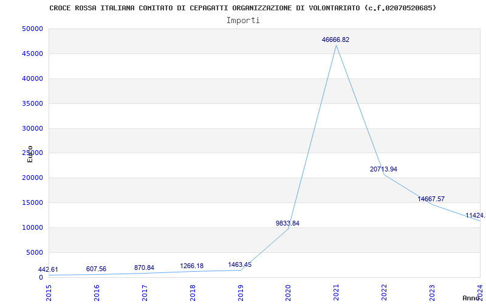This screenshot has width=486, height=304.
Task: Click the line's peak point at 2021
Action: 336,45
